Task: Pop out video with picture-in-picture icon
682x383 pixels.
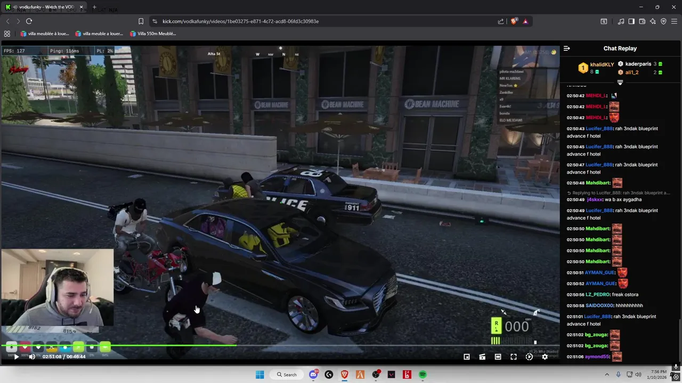Action: point(467,357)
